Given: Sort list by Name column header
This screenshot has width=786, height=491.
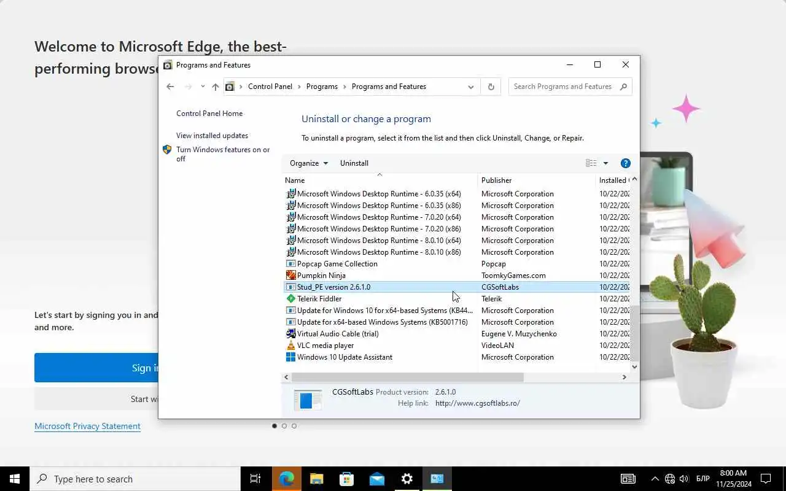Looking at the screenshot, I should click(x=379, y=180).
